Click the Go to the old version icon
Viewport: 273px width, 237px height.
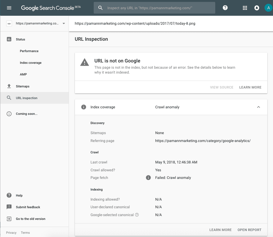(9, 219)
